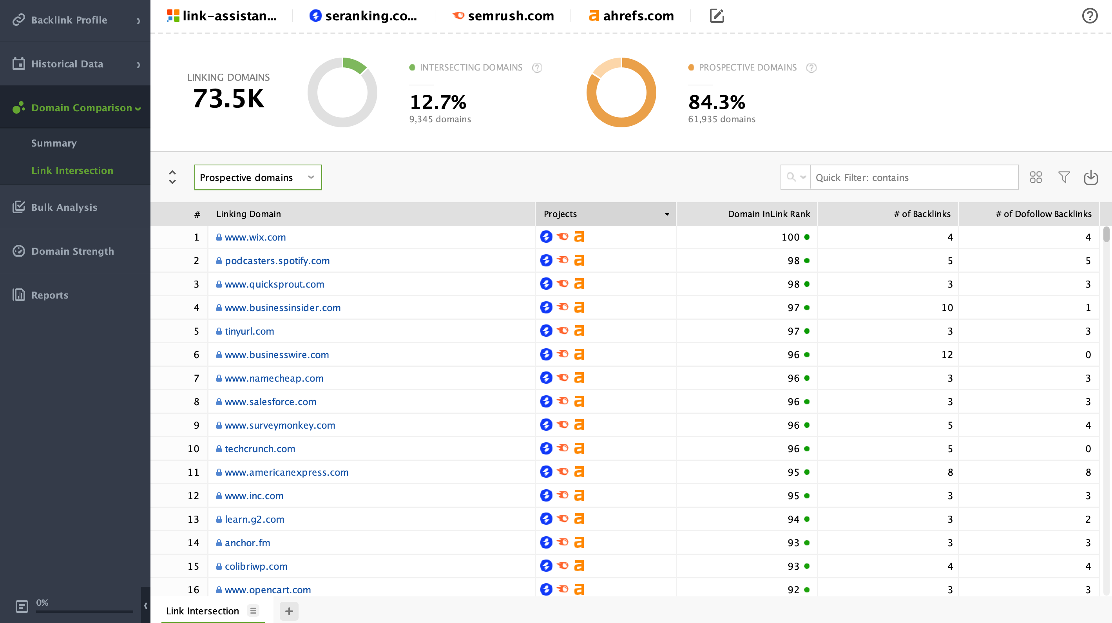
Task: Open the colibriwp.com link
Action: click(x=256, y=566)
